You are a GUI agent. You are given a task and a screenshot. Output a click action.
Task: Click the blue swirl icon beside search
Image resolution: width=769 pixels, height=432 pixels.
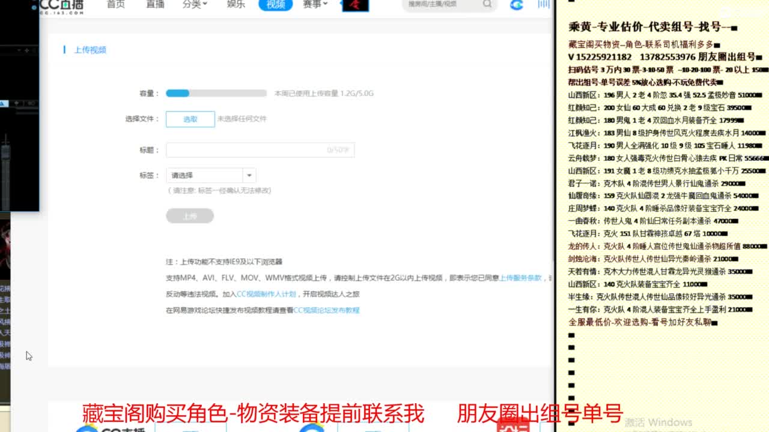point(516,5)
